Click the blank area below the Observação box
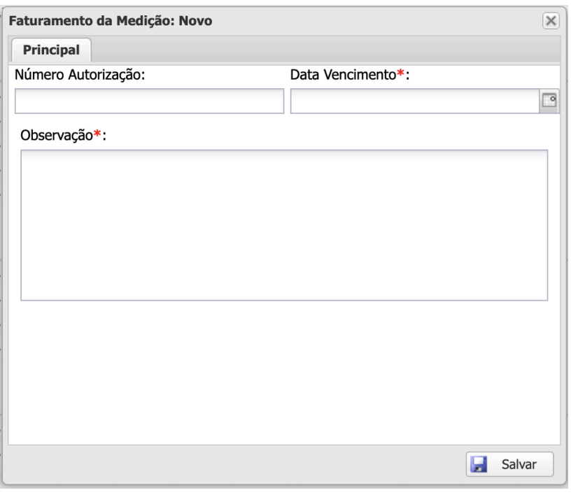The width and height of the screenshot is (571, 495). coord(284,371)
